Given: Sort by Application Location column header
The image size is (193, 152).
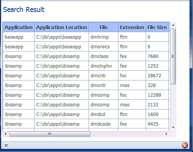Looking at the screenshot, I should coord(61,27).
